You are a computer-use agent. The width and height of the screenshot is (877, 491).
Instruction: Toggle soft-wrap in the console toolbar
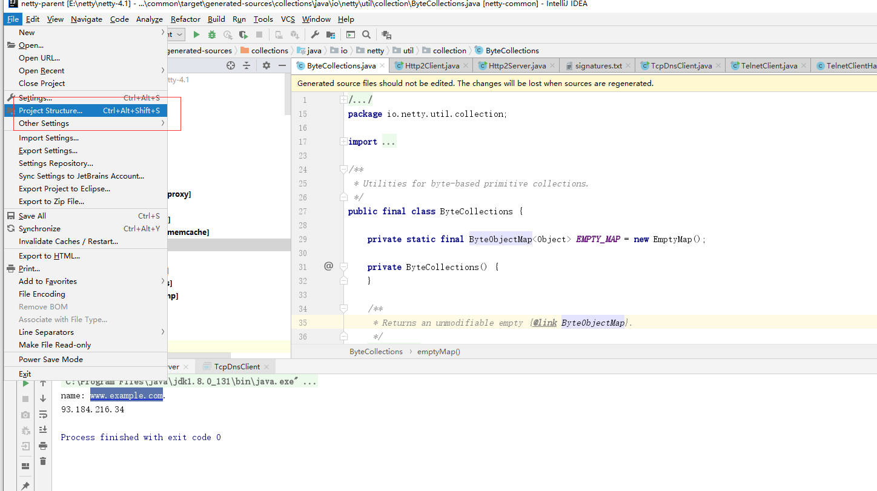click(42, 415)
